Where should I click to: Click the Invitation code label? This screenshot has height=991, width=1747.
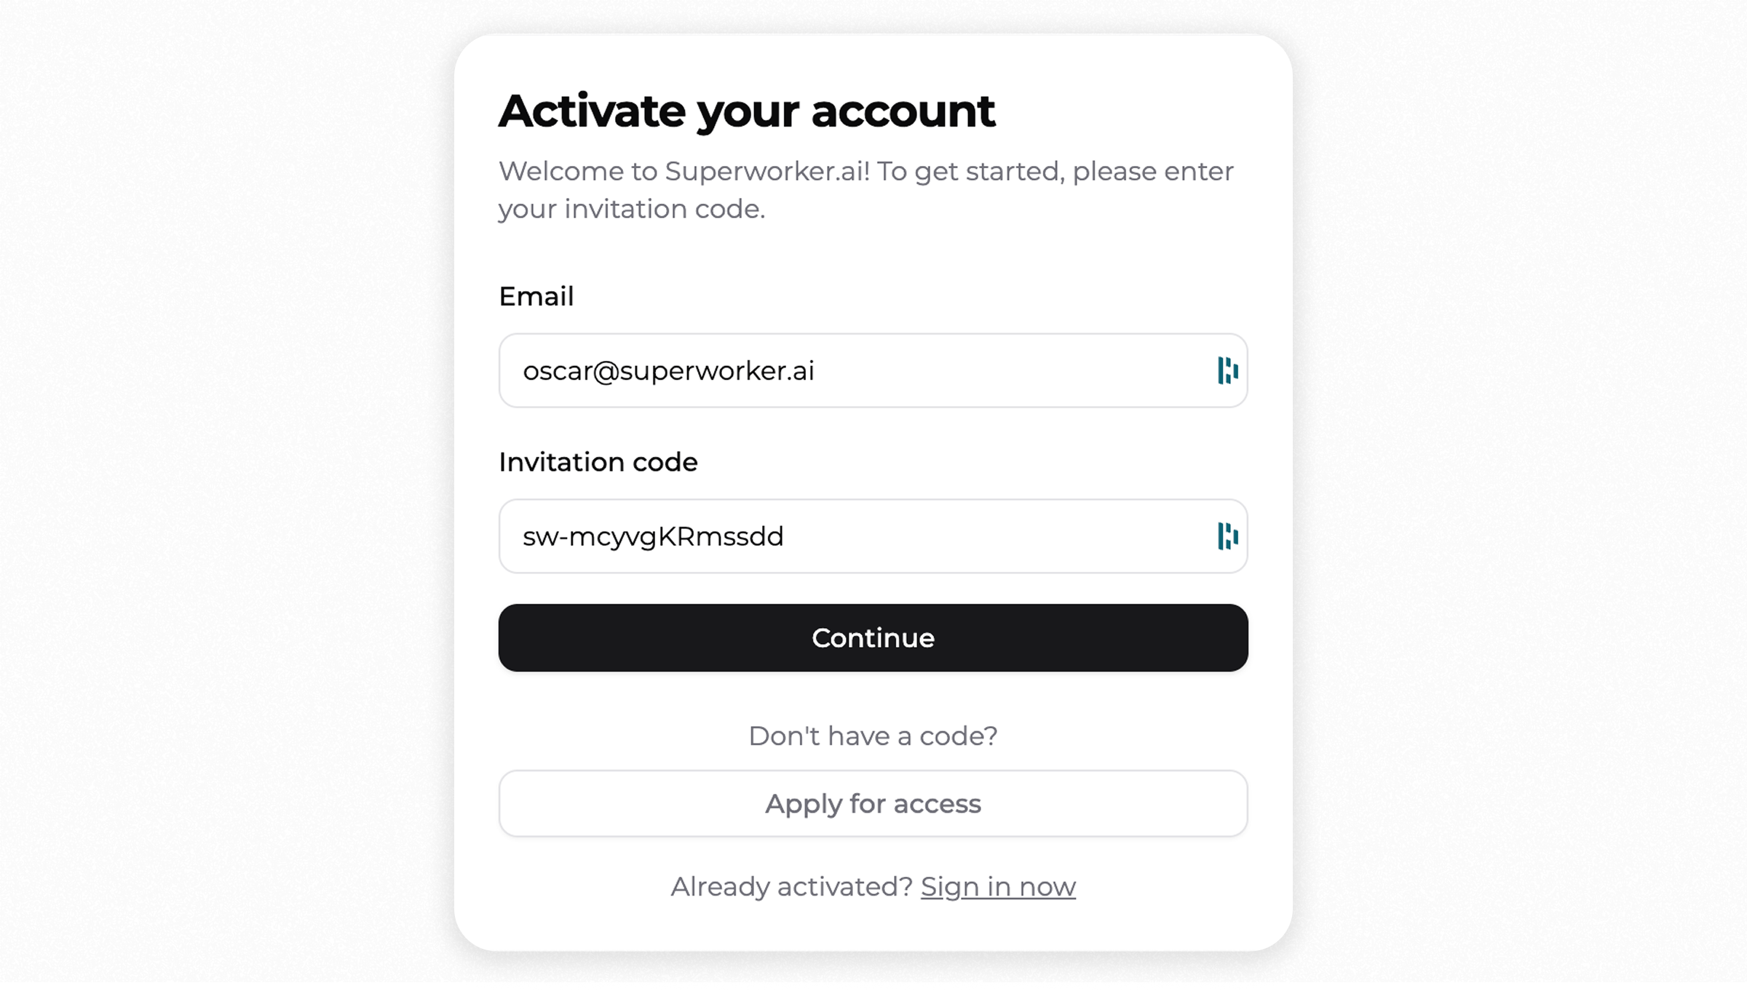pyautogui.click(x=598, y=462)
